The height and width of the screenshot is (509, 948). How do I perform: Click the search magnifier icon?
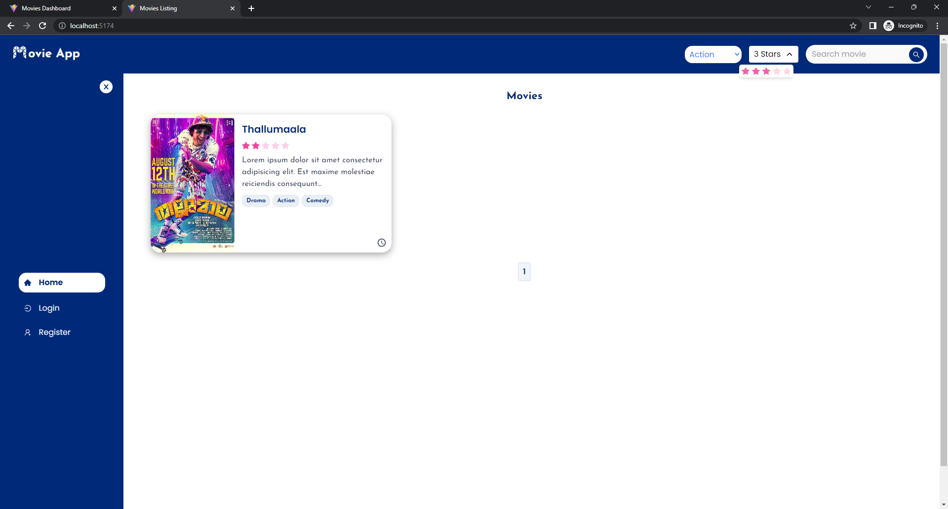point(916,54)
